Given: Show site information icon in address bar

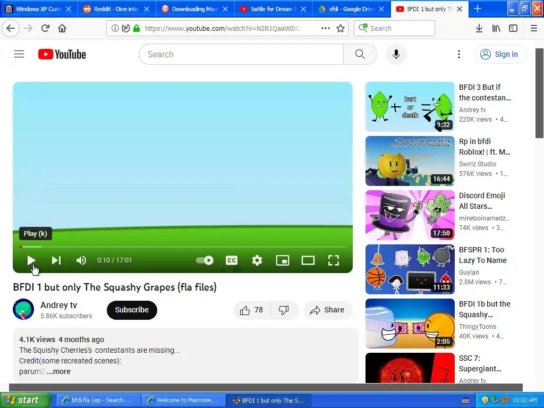Looking at the screenshot, I should [x=115, y=28].
